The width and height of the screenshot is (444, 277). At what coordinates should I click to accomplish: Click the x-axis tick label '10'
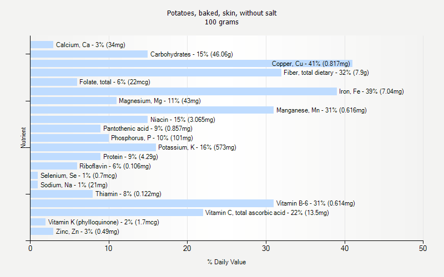[109, 248]
